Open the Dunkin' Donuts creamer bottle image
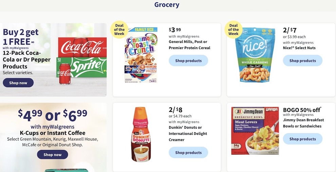The width and height of the screenshot is (336, 172). [x=141, y=134]
